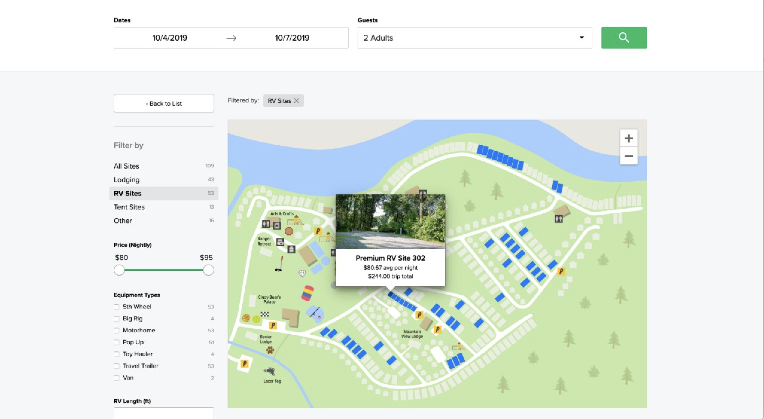Click the $95 maximum price slider handle
This screenshot has width=764, height=419.
[x=208, y=270]
